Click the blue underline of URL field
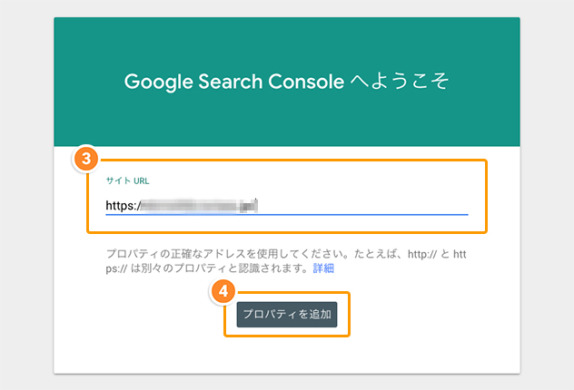The height and width of the screenshot is (390, 574). [287, 215]
